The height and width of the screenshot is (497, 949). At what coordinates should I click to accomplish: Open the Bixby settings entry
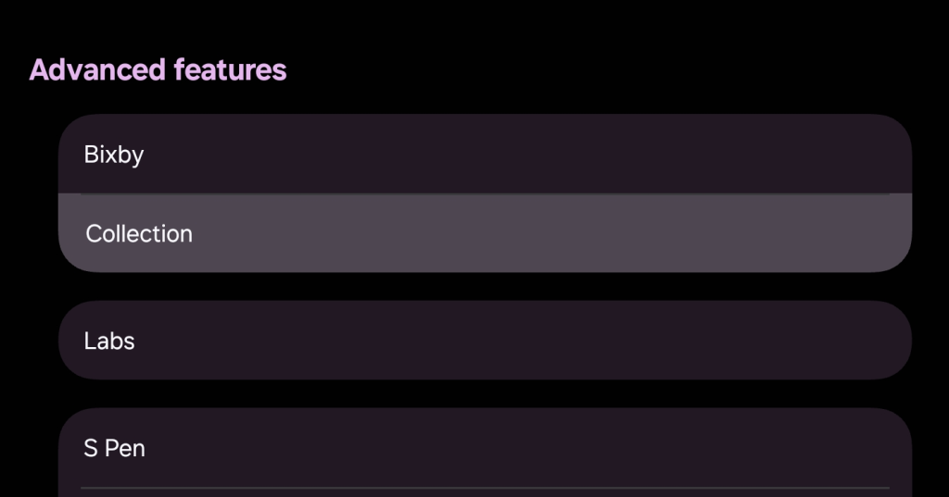point(485,155)
